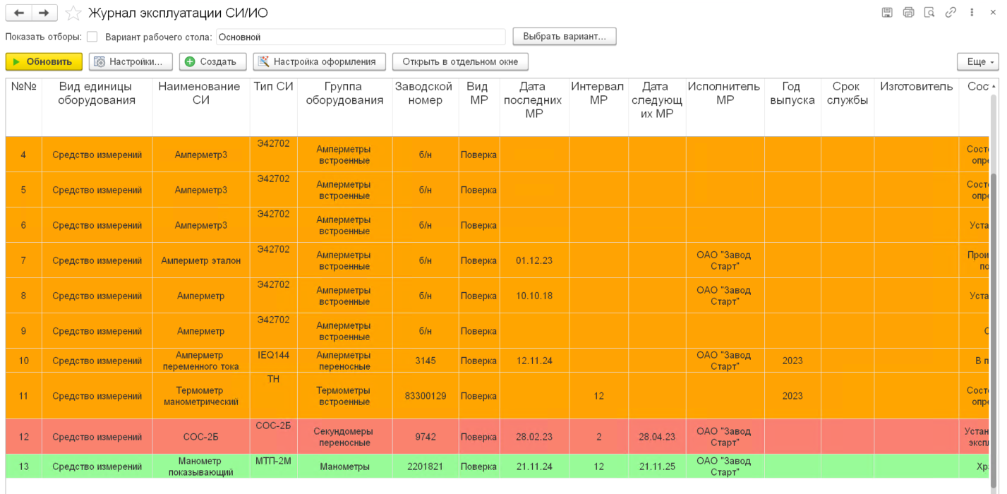The width and height of the screenshot is (1007, 494).
Task: Get link via chain icon
Action: pyautogui.click(x=951, y=13)
